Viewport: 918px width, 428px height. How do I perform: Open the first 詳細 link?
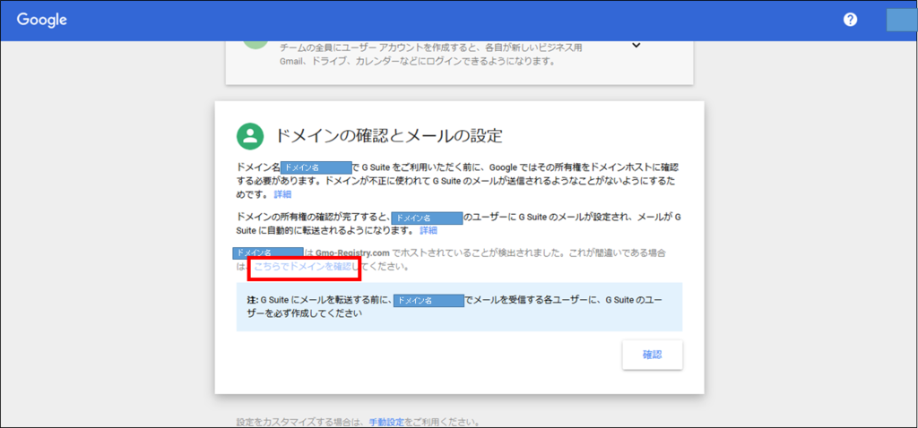point(282,194)
